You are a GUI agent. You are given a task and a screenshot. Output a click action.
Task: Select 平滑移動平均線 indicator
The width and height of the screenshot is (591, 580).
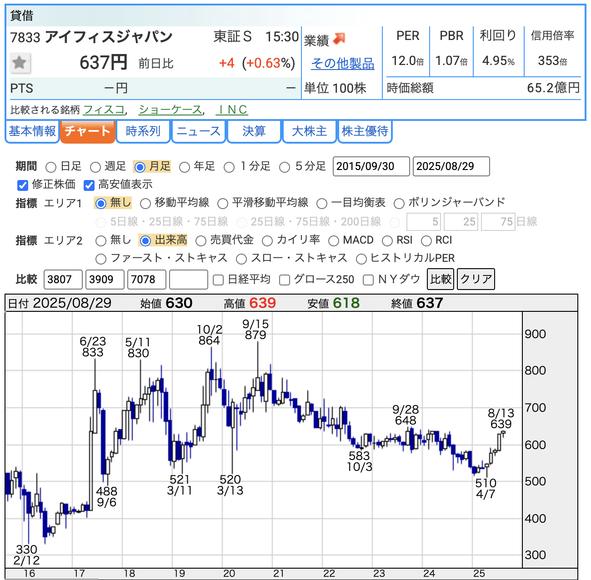pos(223,203)
